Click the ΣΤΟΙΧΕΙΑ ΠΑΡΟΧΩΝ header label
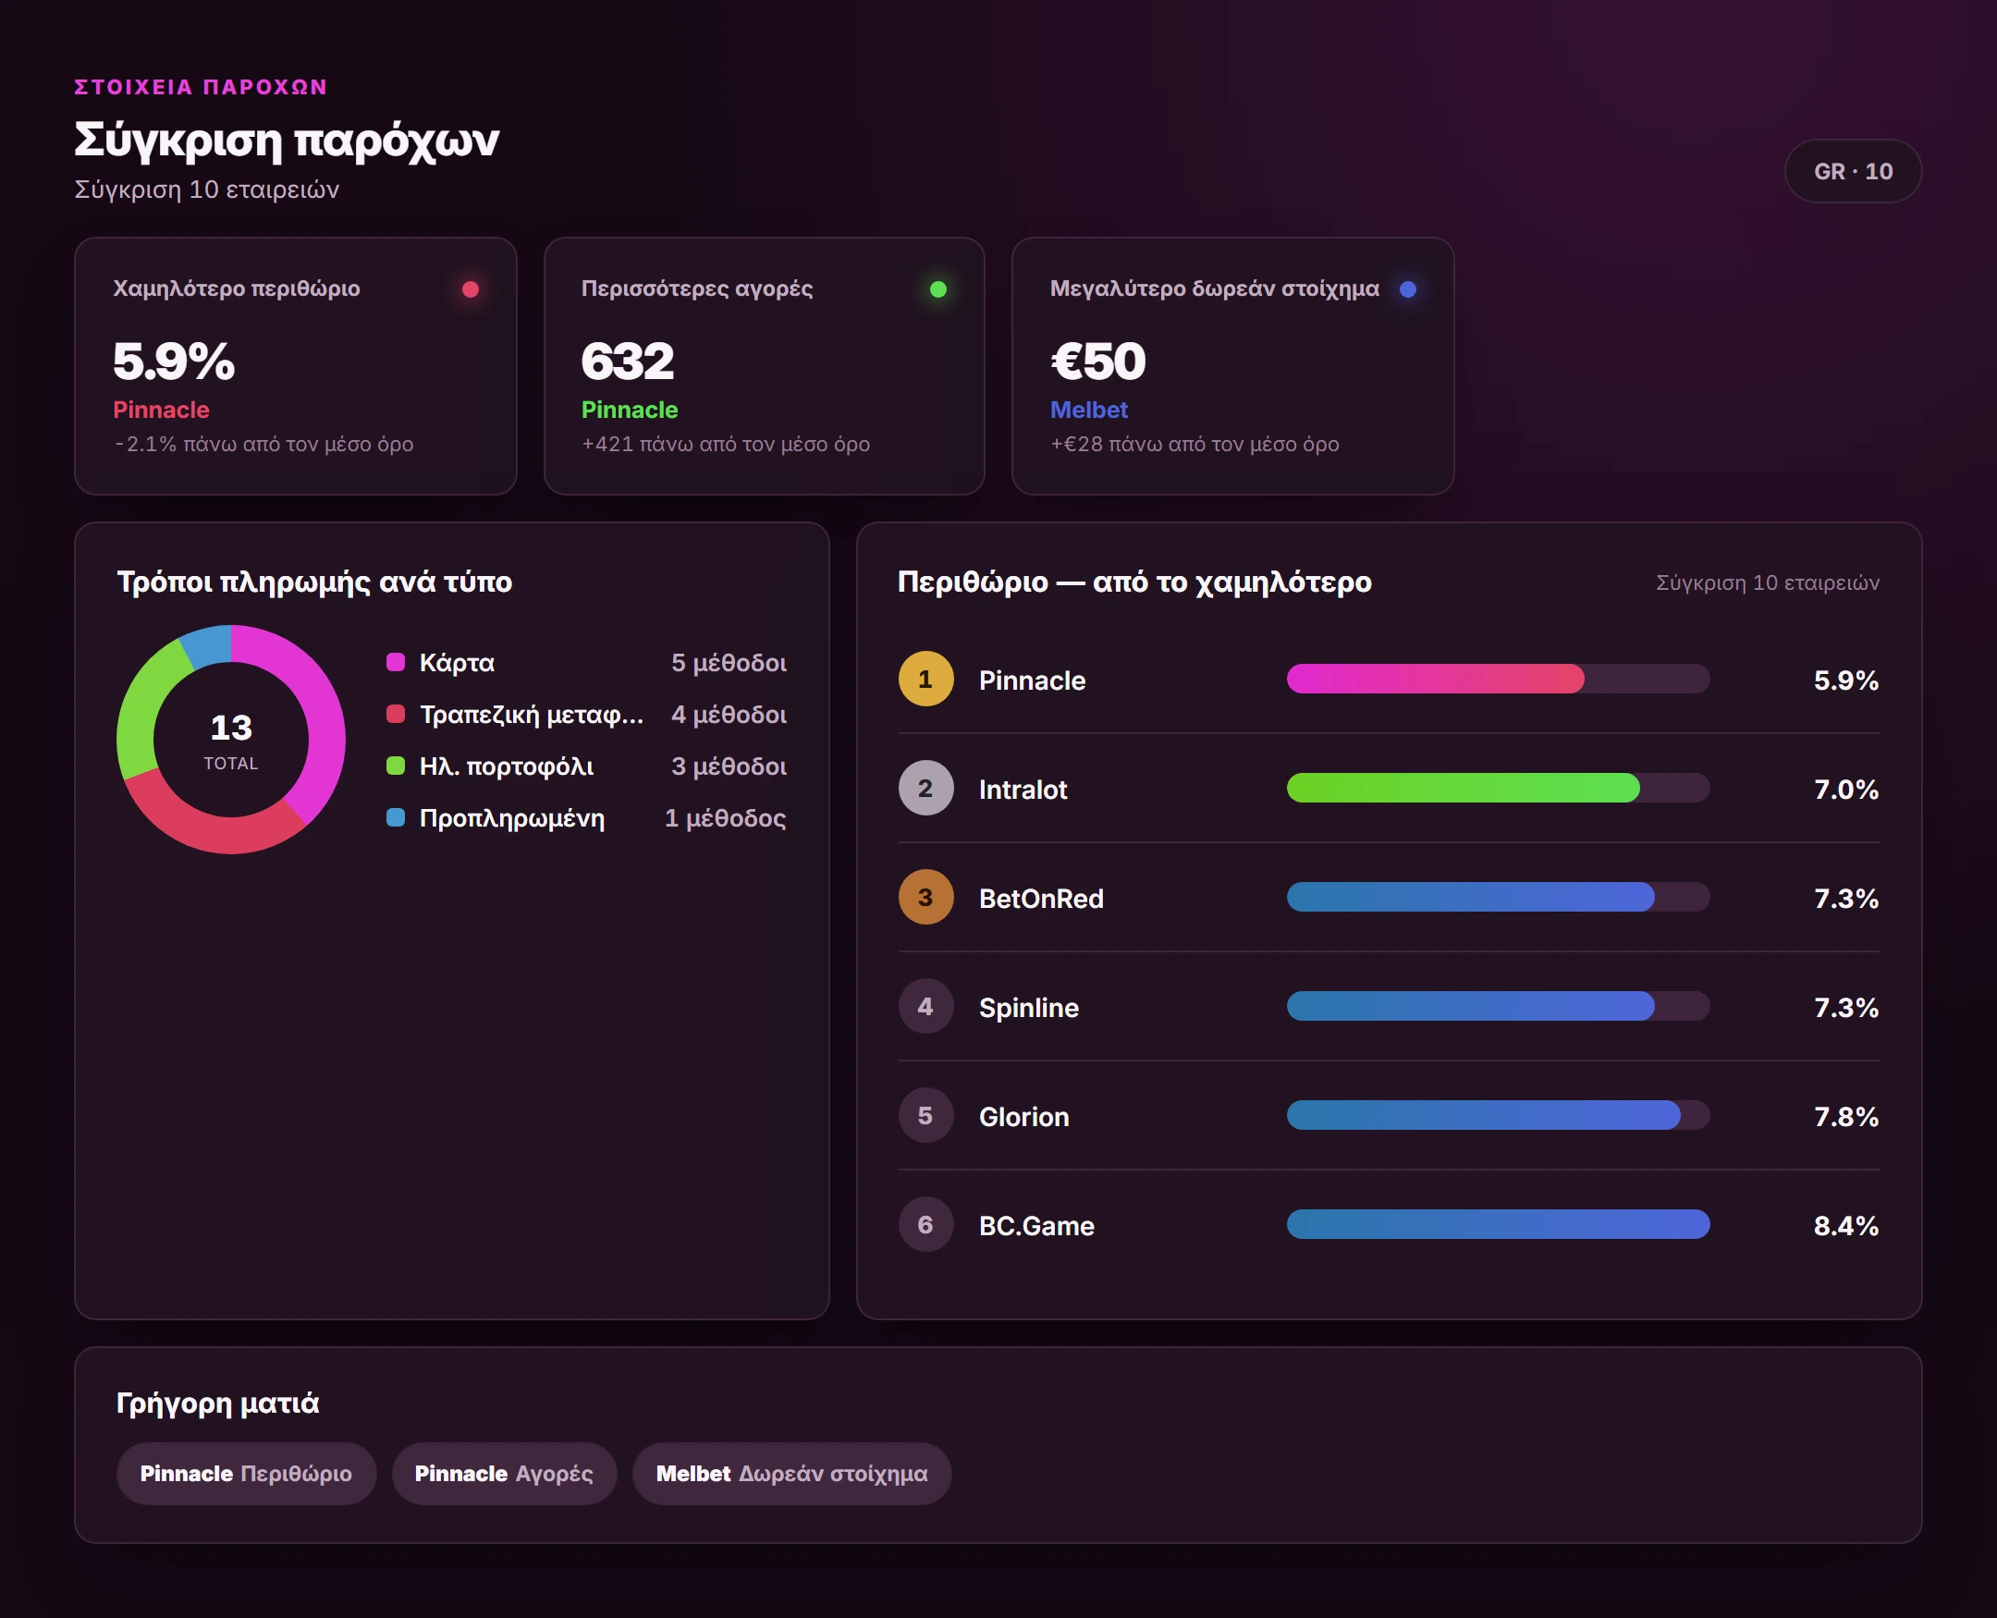This screenshot has height=1618, width=1997. [202, 87]
